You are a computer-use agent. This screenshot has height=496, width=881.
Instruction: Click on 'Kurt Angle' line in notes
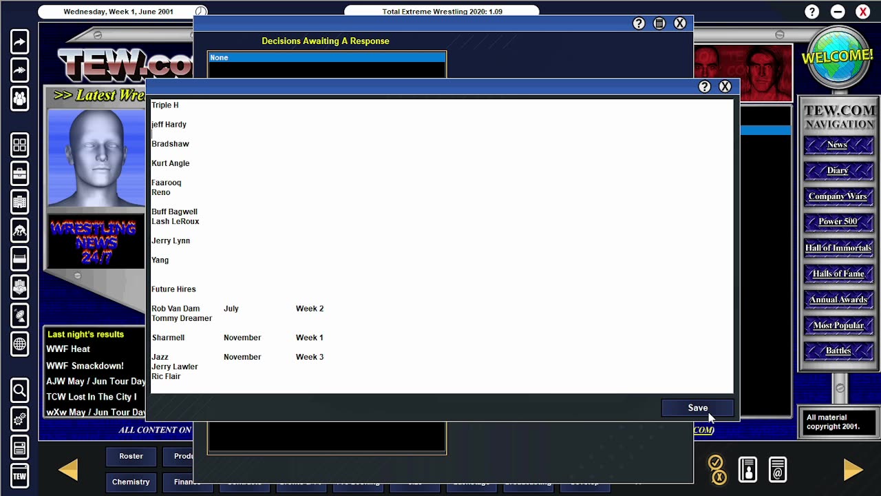click(170, 163)
